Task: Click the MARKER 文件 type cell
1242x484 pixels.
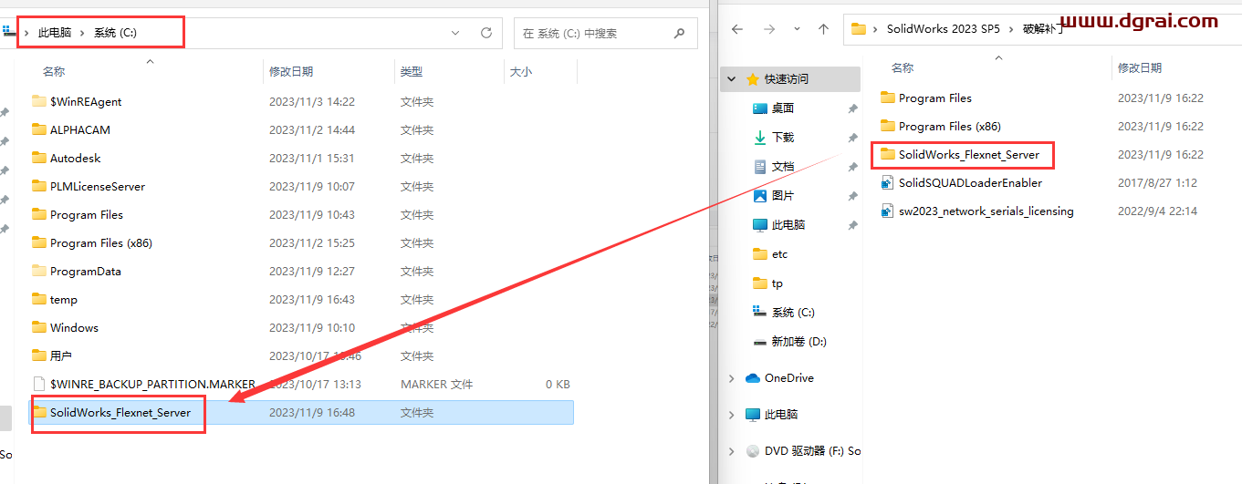Action: [437, 384]
